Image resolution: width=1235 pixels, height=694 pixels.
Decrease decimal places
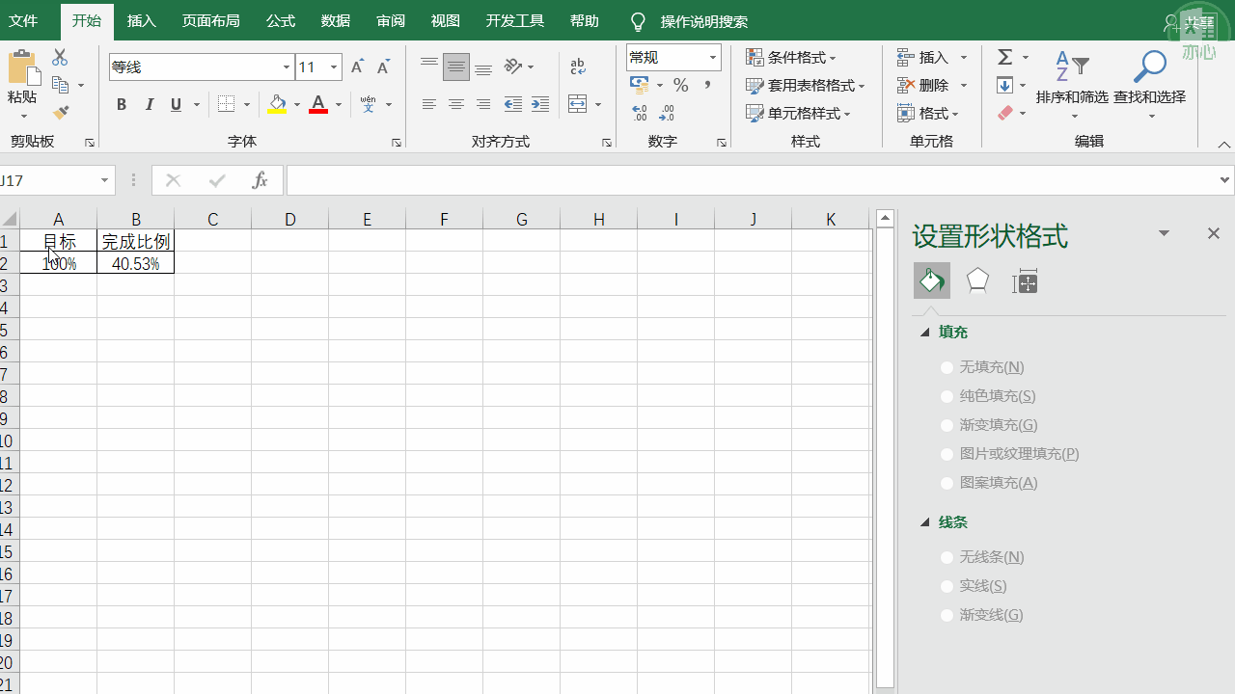tap(667, 113)
